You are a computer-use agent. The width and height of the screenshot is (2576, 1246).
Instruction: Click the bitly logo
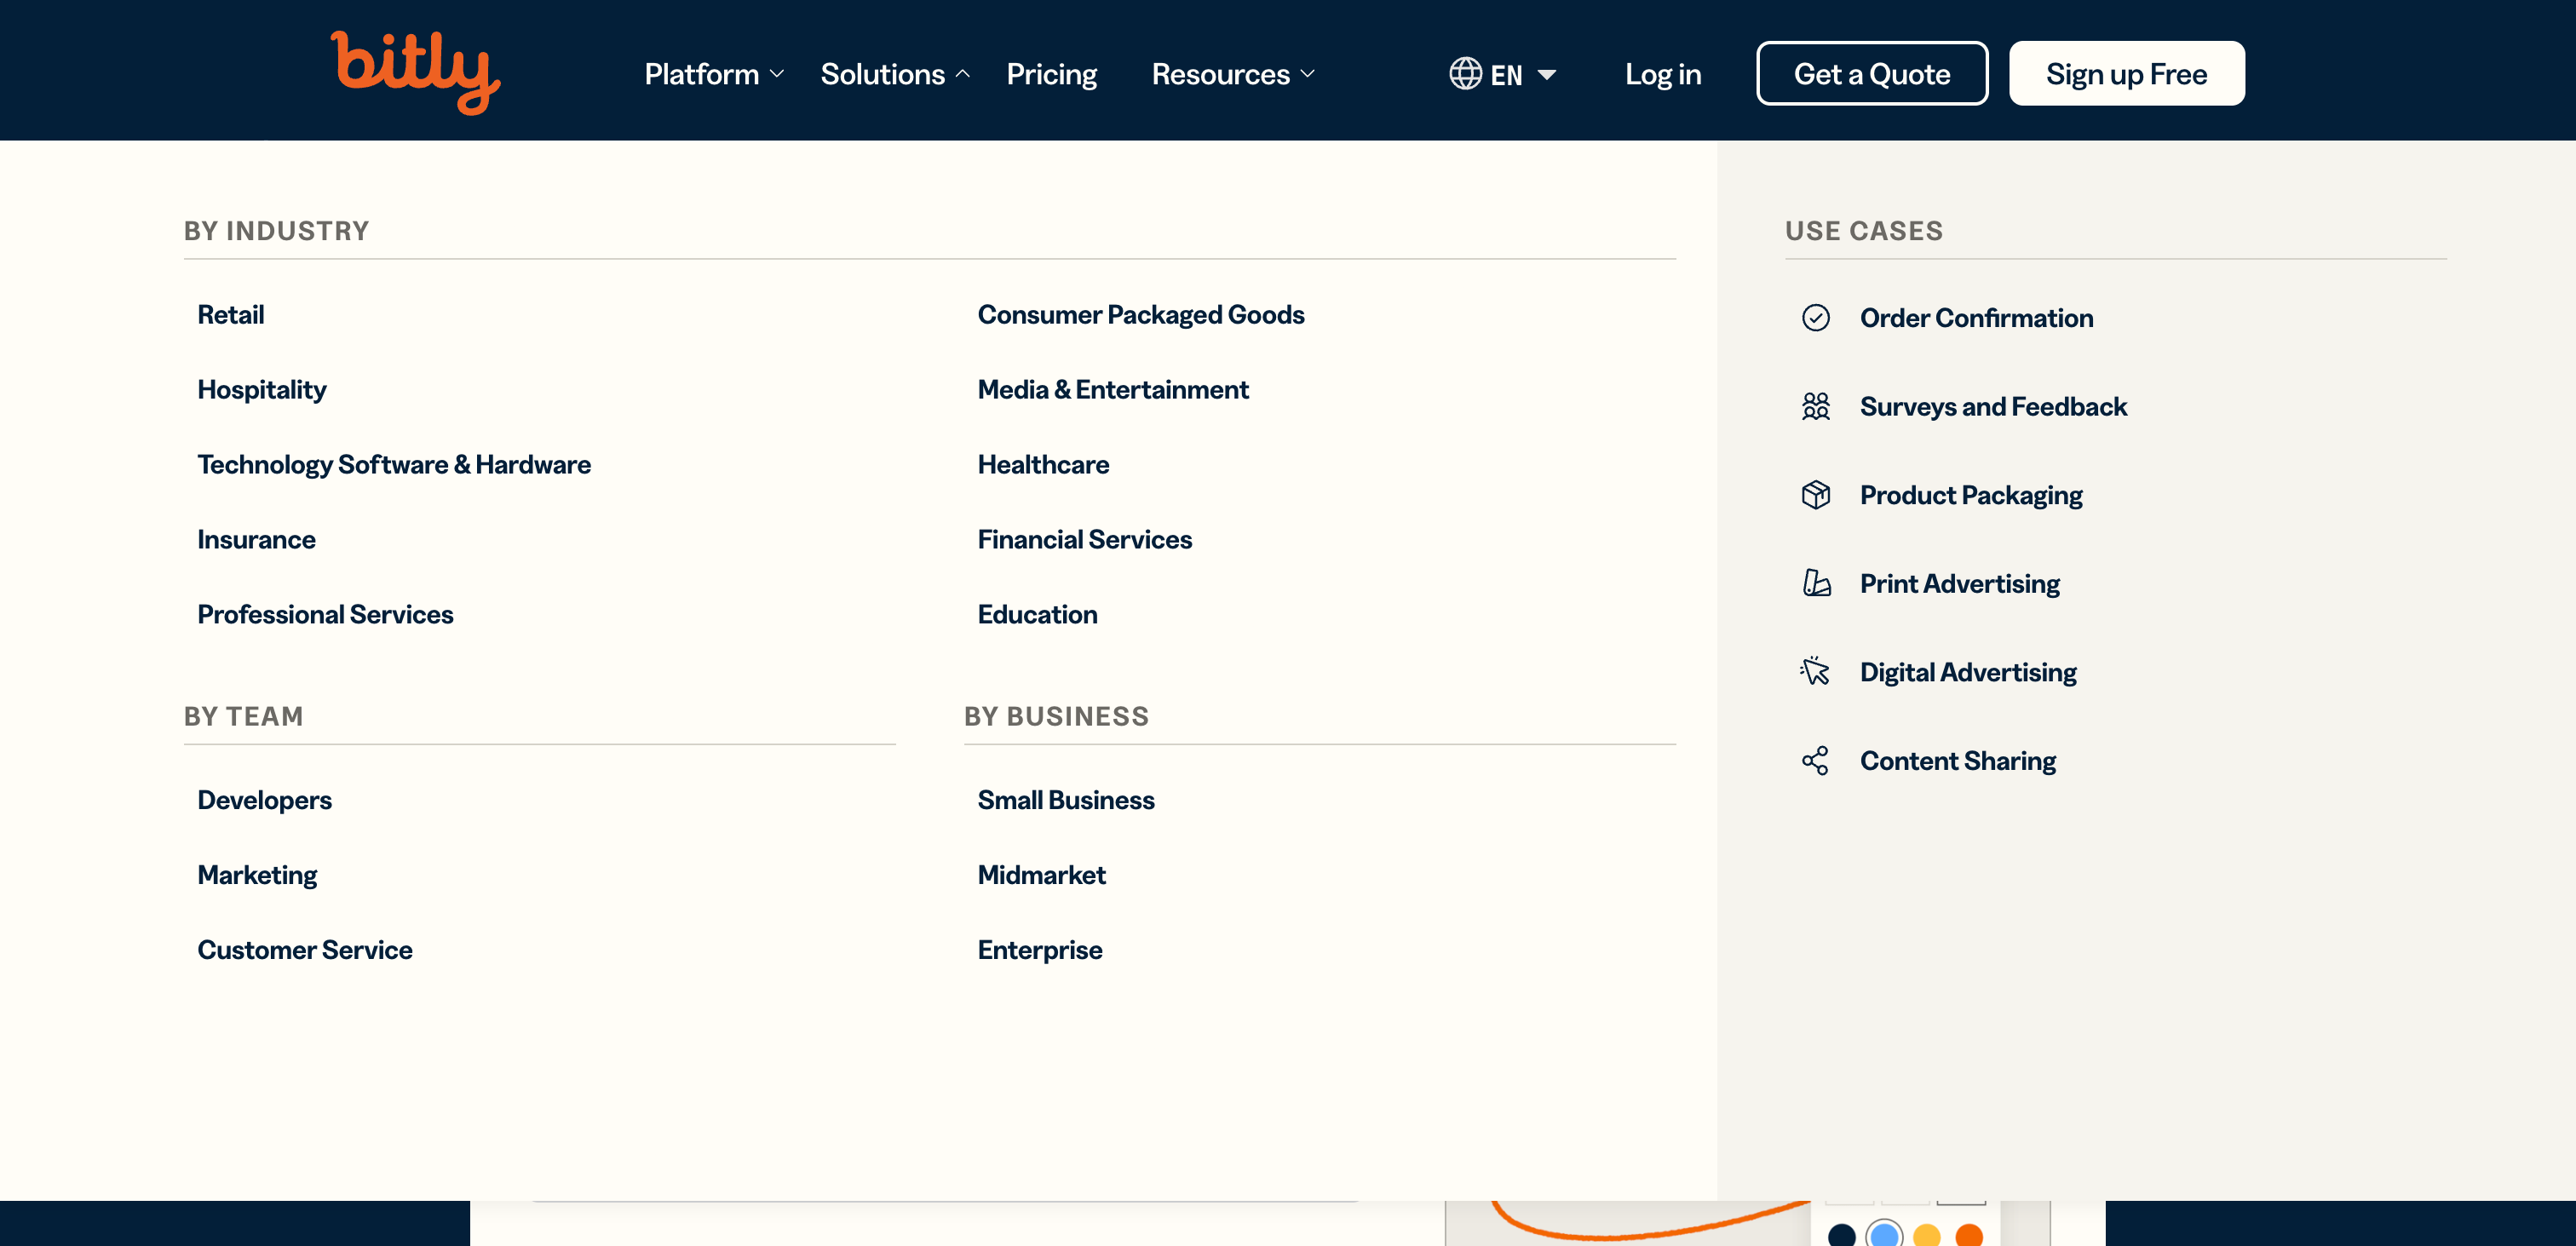pyautogui.click(x=415, y=72)
